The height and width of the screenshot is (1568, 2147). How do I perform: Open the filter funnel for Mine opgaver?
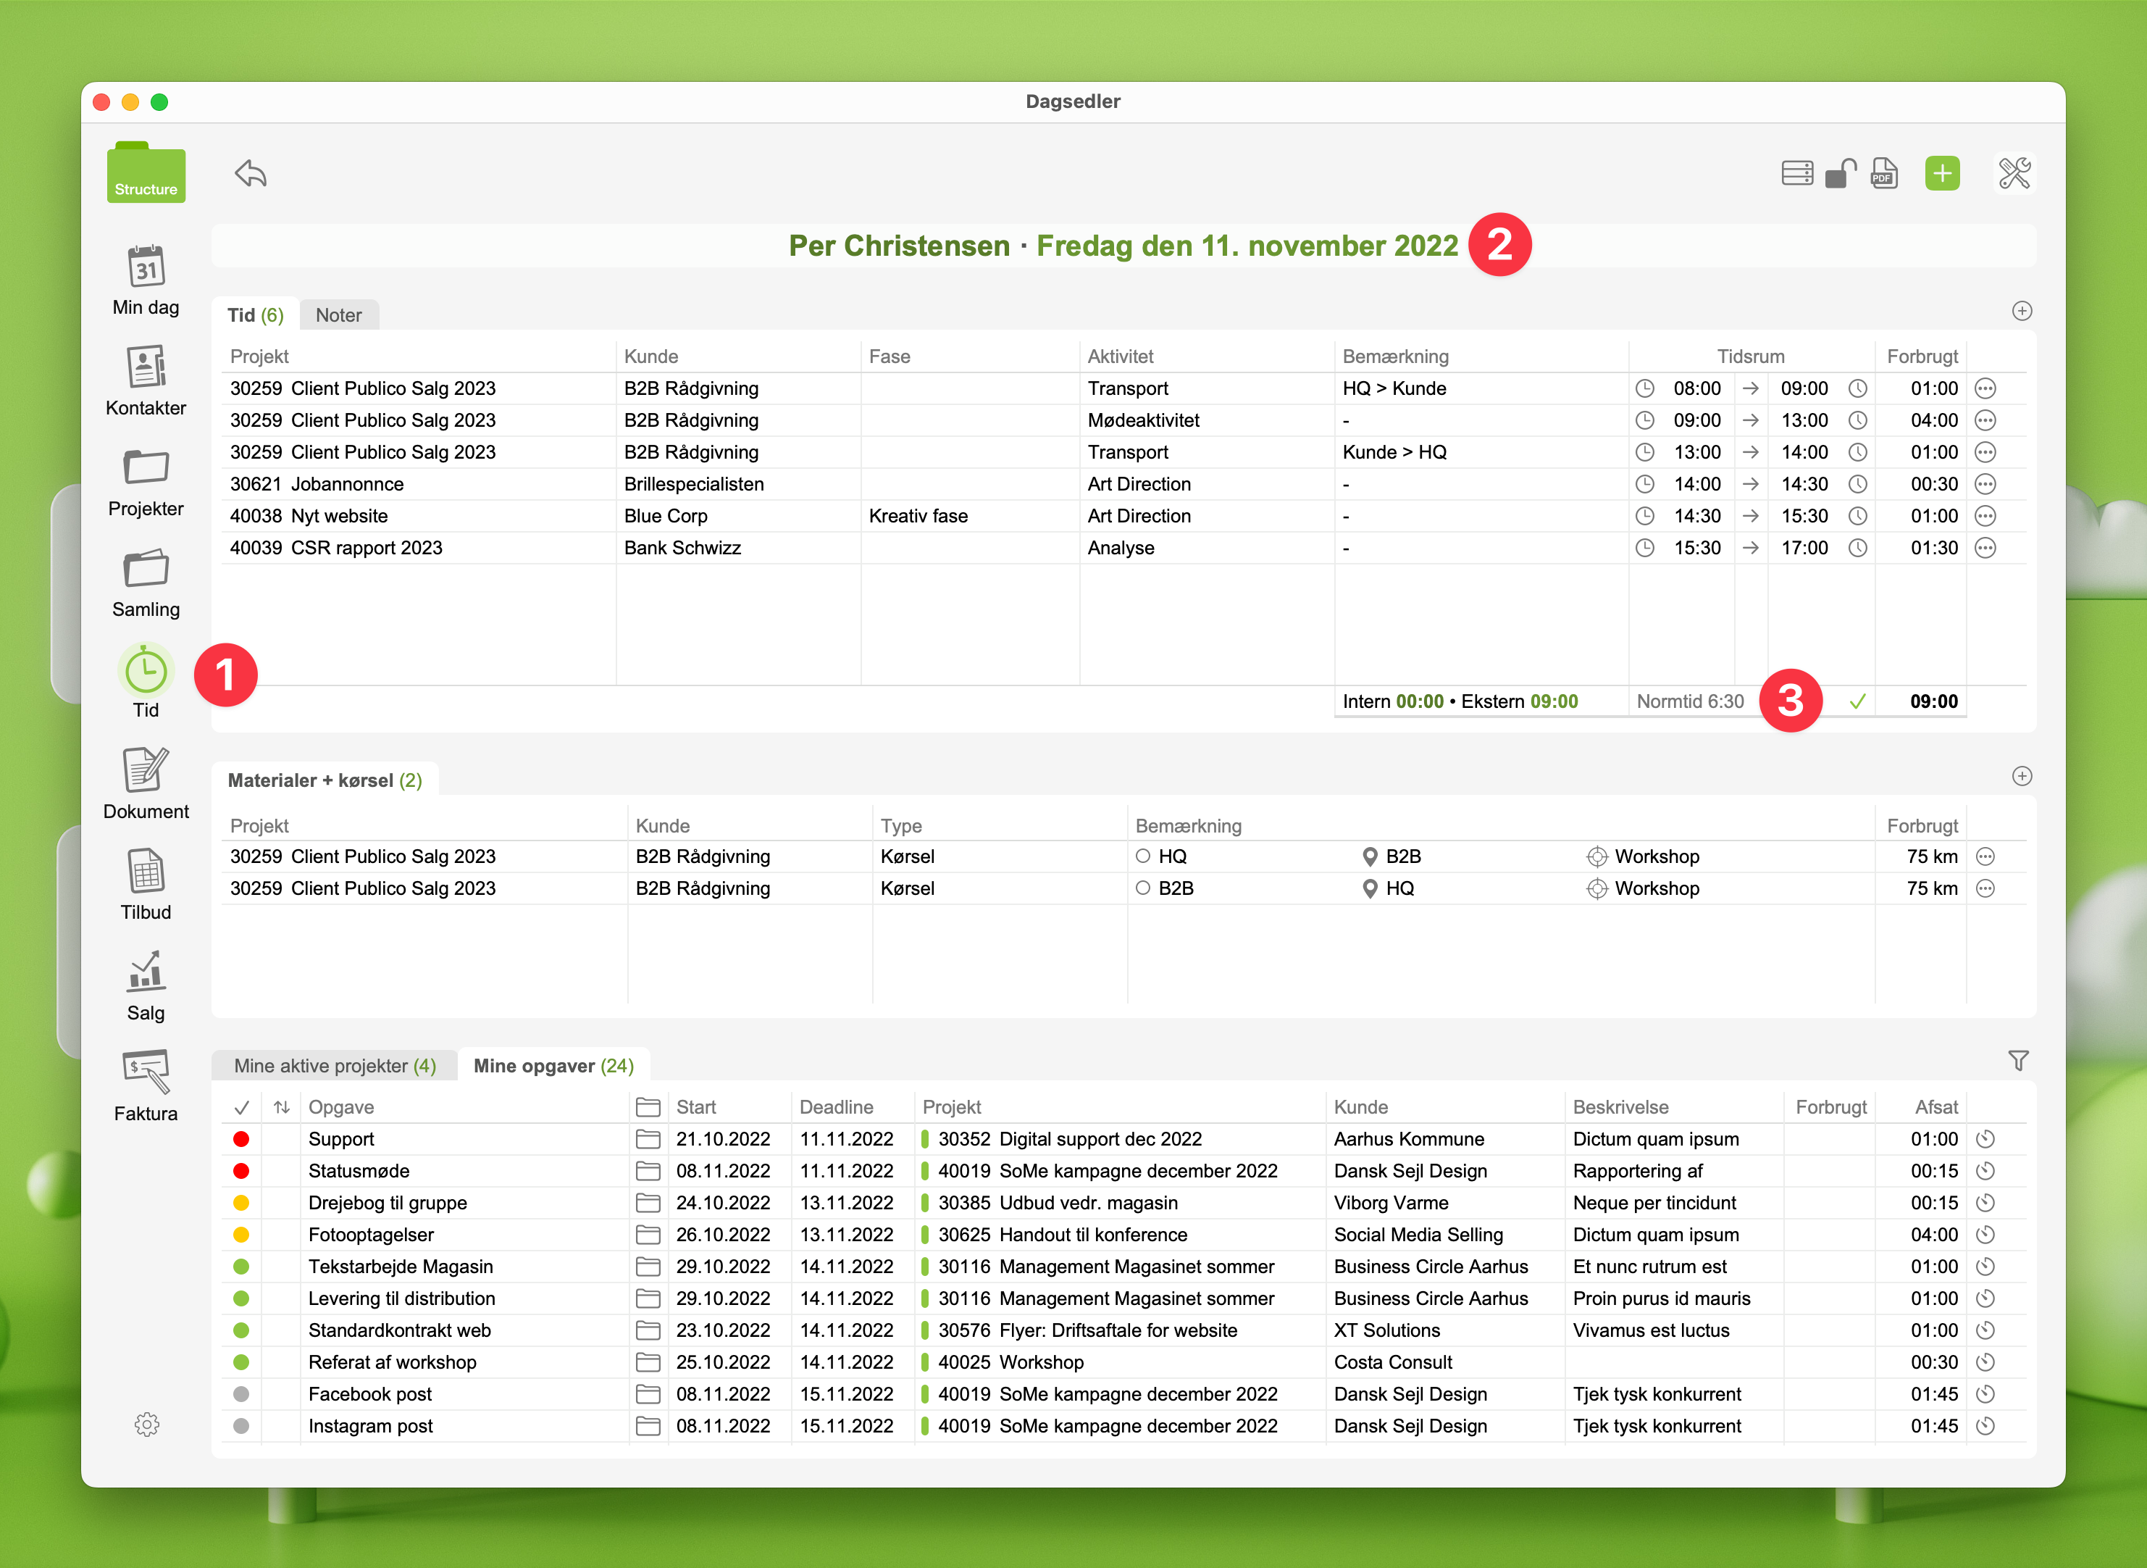point(2018,1061)
